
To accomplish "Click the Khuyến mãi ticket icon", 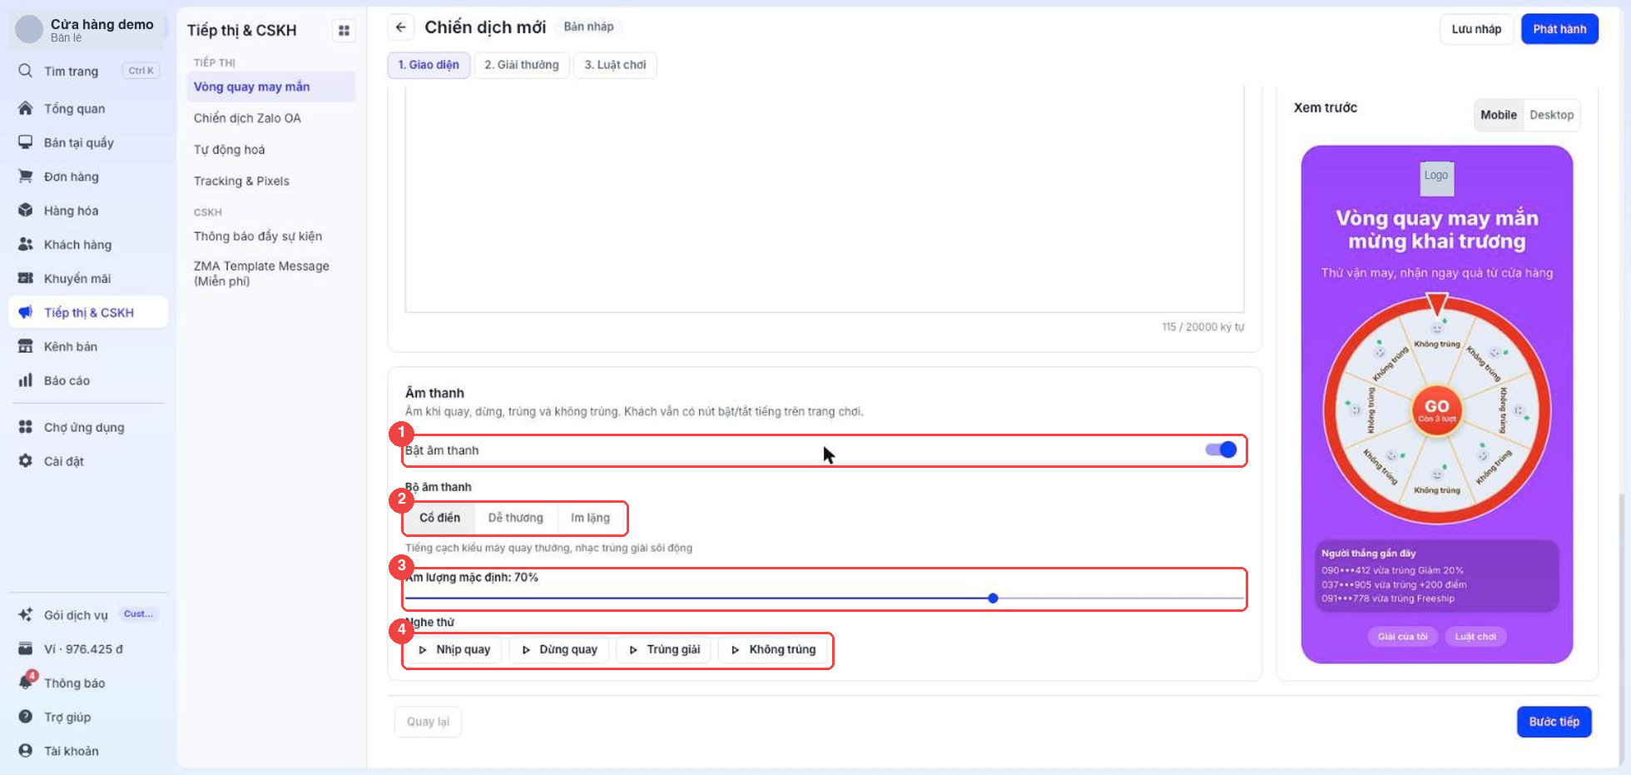I will point(26,278).
